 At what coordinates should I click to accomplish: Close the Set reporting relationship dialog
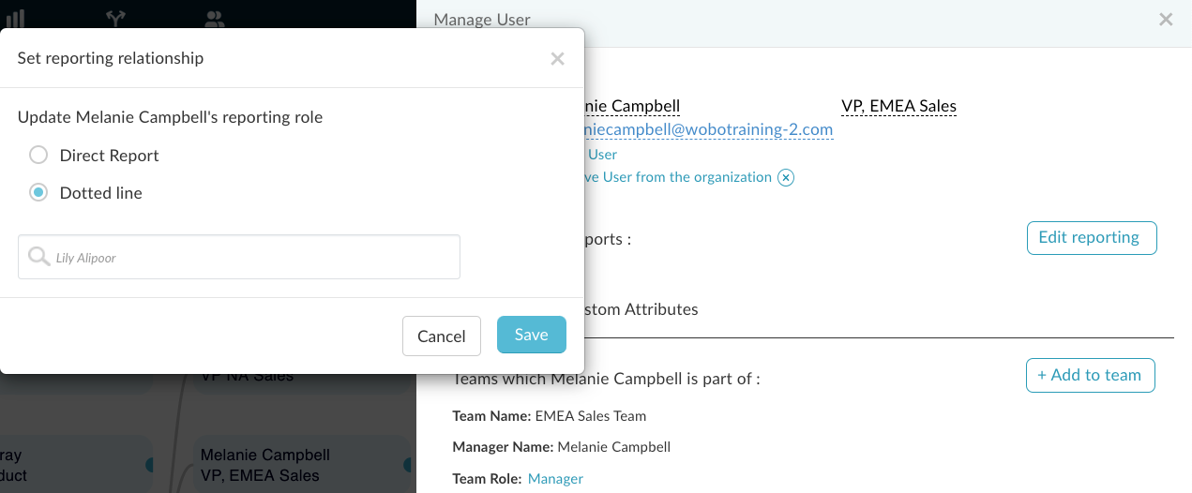pos(557,59)
